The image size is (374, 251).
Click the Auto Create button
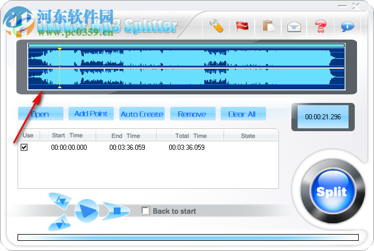click(x=142, y=114)
